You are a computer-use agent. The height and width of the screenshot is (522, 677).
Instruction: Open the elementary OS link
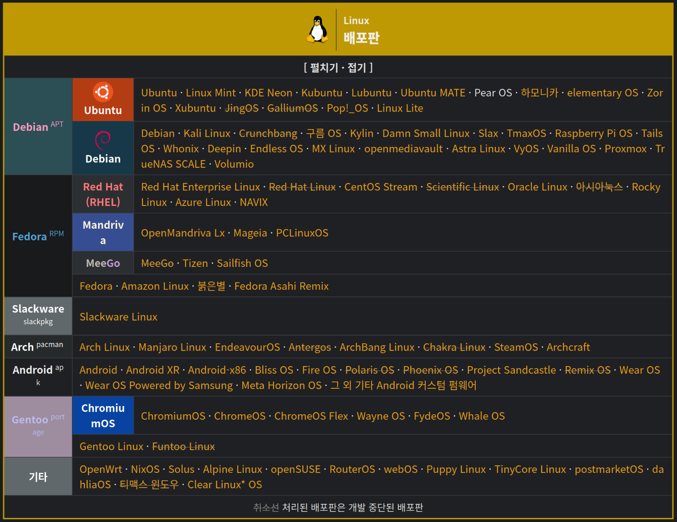click(x=603, y=93)
